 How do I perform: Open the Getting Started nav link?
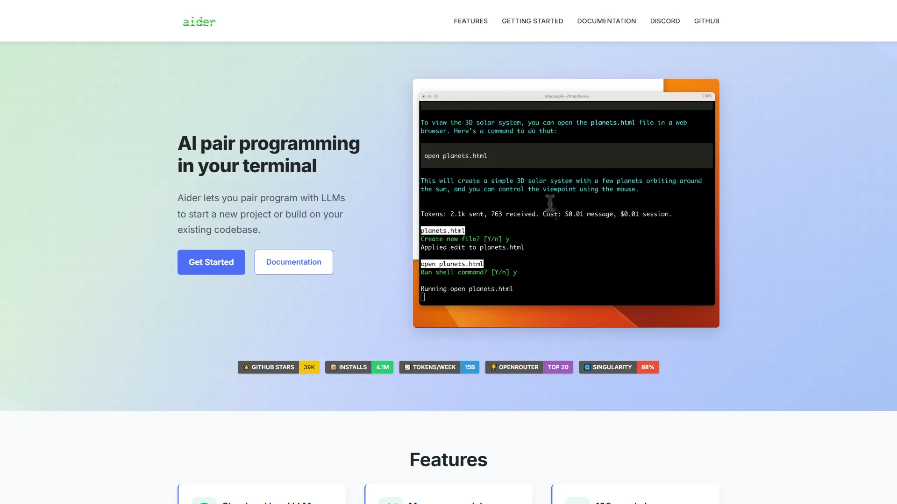pyautogui.click(x=532, y=21)
